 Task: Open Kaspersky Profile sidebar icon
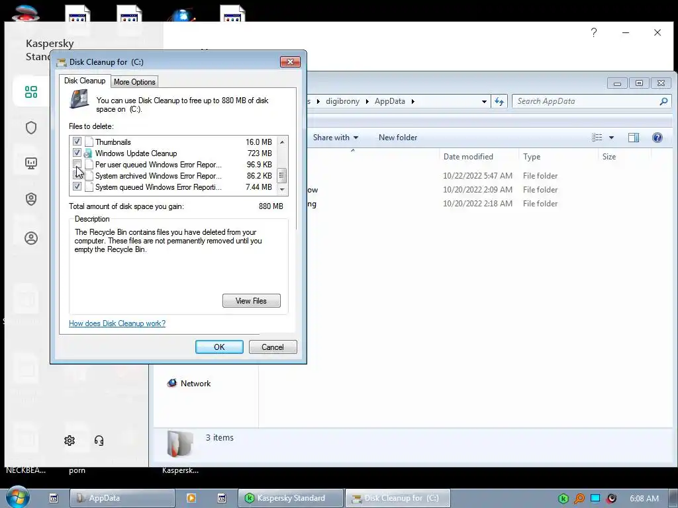(x=30, y=238)
